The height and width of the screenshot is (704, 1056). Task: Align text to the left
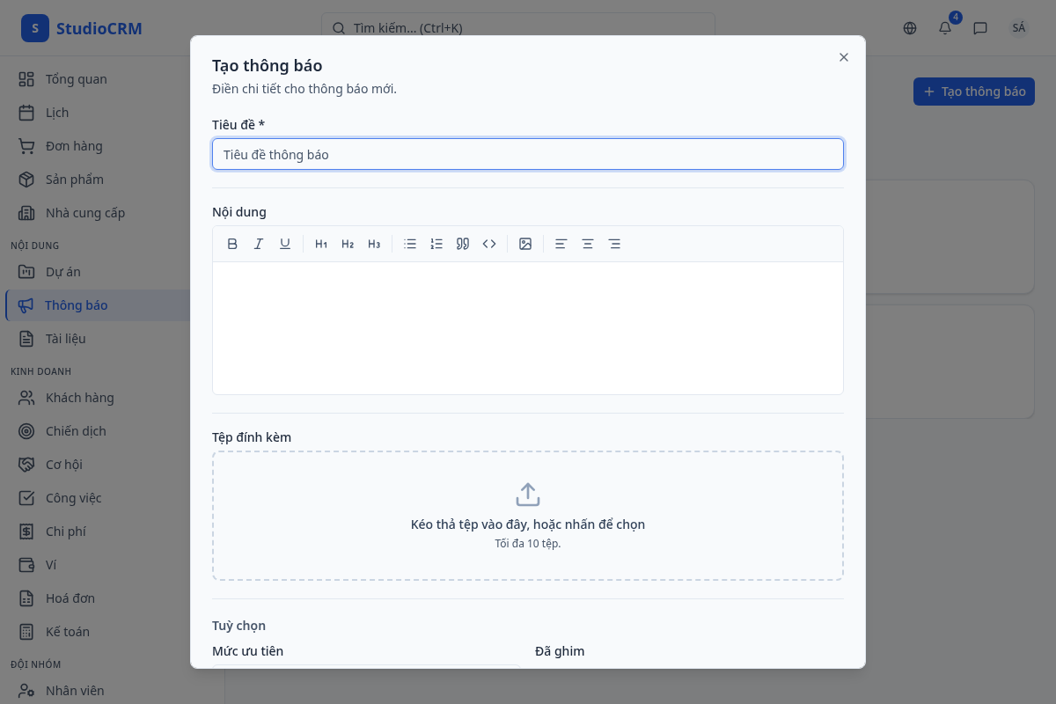(561, 244)
